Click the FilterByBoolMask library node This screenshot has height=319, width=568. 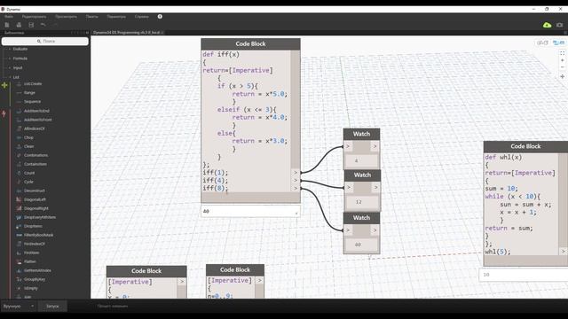38,235
